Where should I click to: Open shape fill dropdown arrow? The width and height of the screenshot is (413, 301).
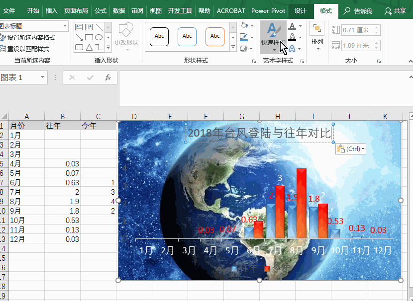[252, 26]
